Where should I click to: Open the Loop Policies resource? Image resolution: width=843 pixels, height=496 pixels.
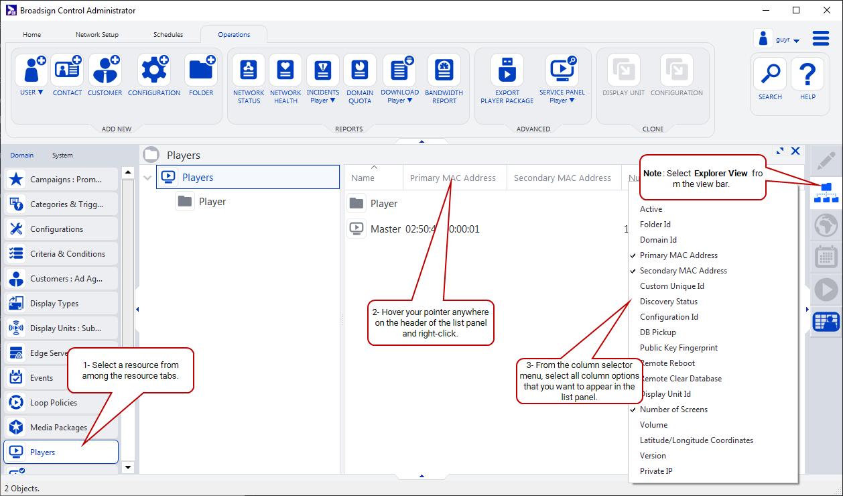54,403
